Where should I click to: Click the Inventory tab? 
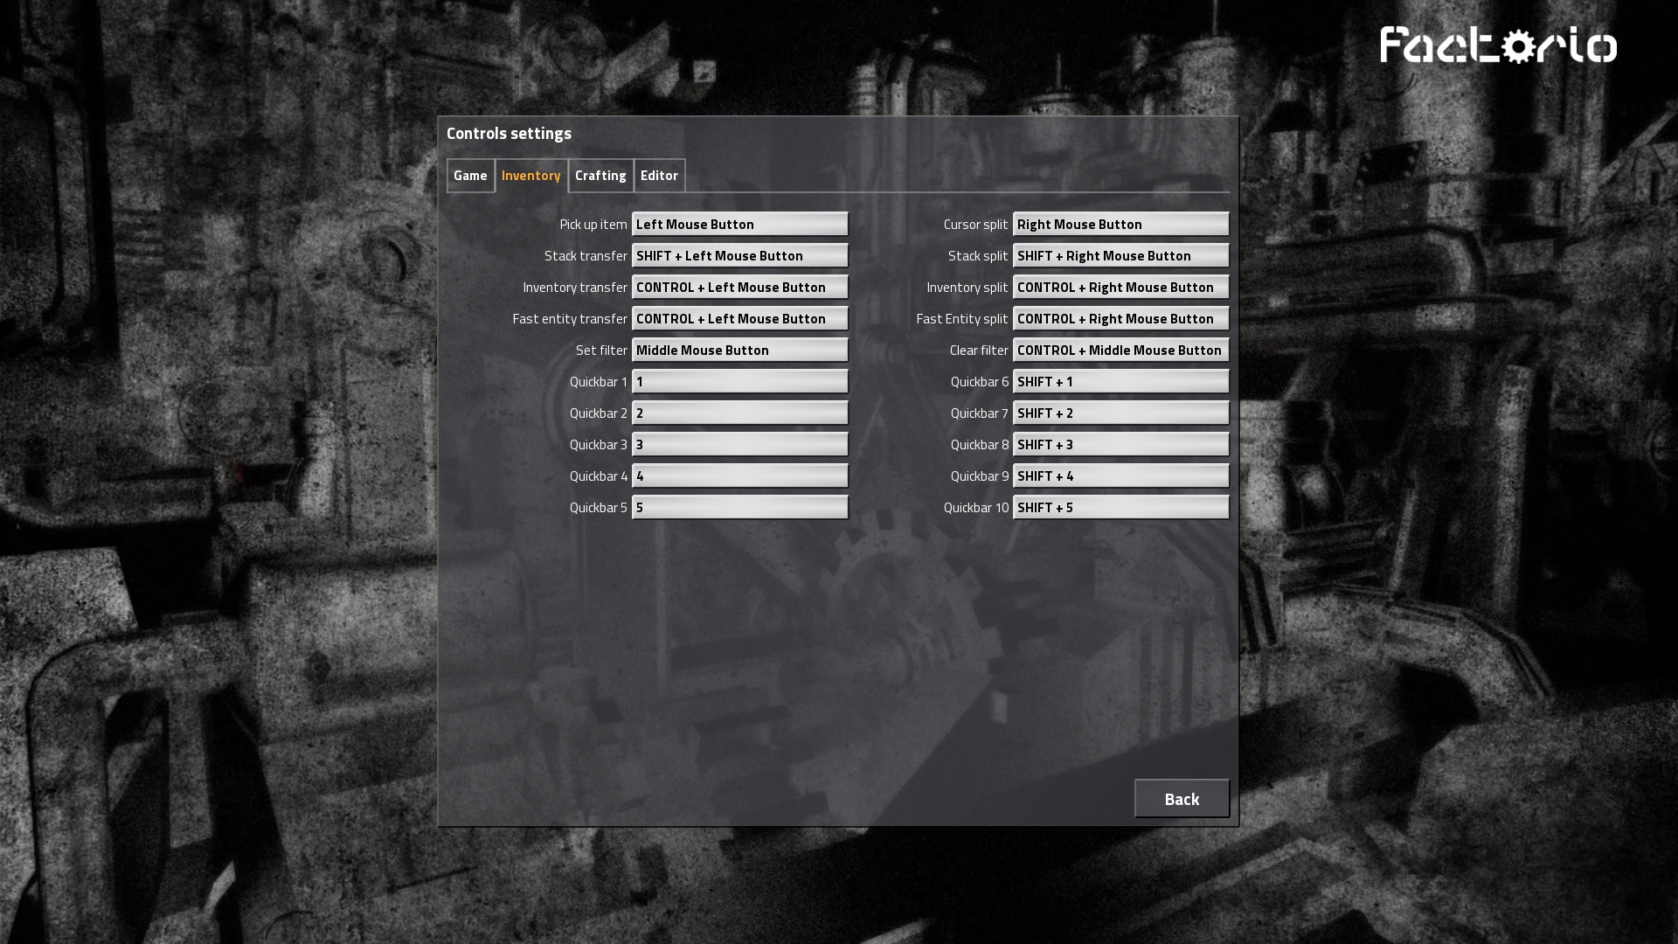[x=529, y=174]
